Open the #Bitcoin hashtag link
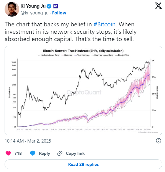The width and height of the screenshot is (165, 172). coord(105,24)
